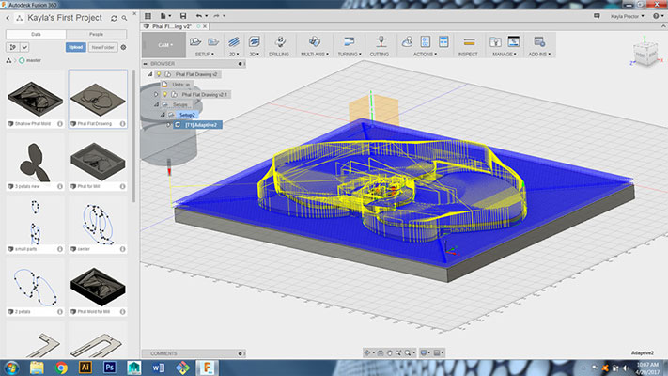Open the SETUP dropdown menu
The width and height of the screenshot is (668, 376).
click(205, 55)
